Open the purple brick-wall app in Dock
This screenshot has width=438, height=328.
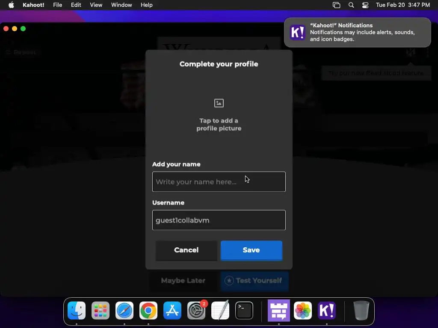pos(279,310)
